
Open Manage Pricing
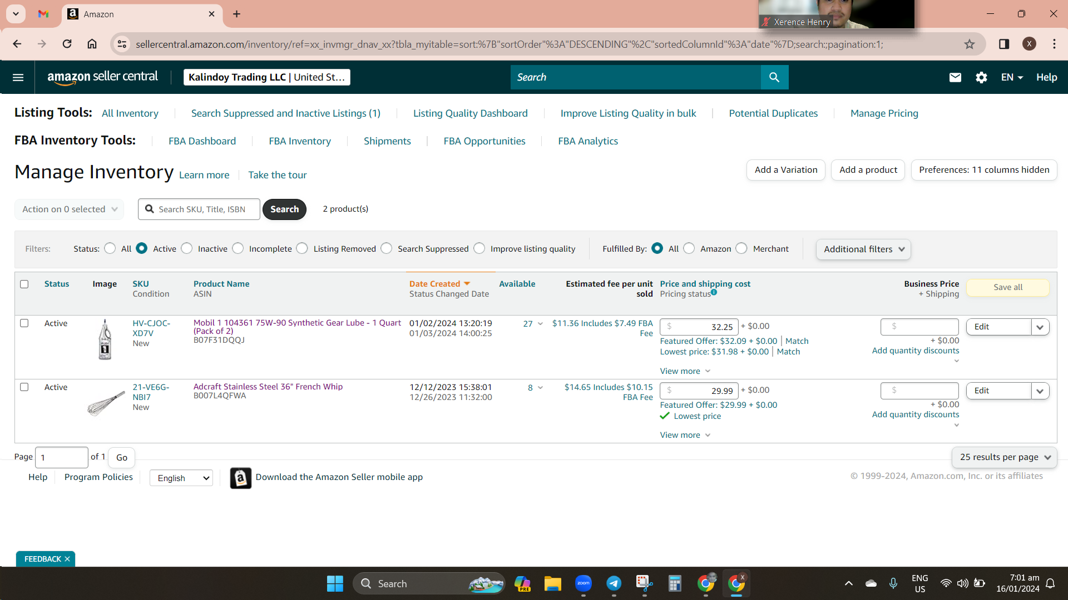(x=884, y=113)
